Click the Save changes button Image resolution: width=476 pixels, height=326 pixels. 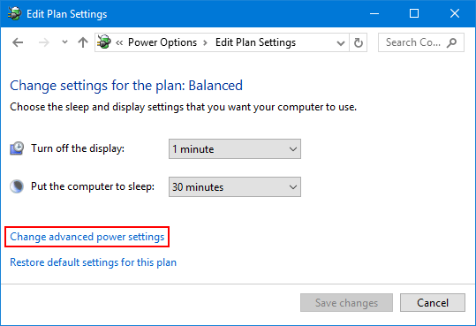[x=346, y=303]
